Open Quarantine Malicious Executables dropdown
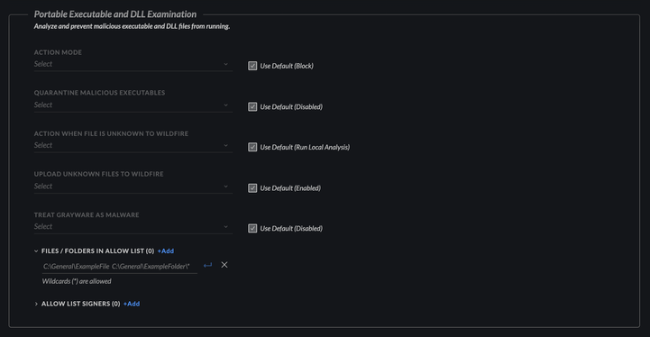The width and height of the screenshot is (650, 337). point(133,105)
